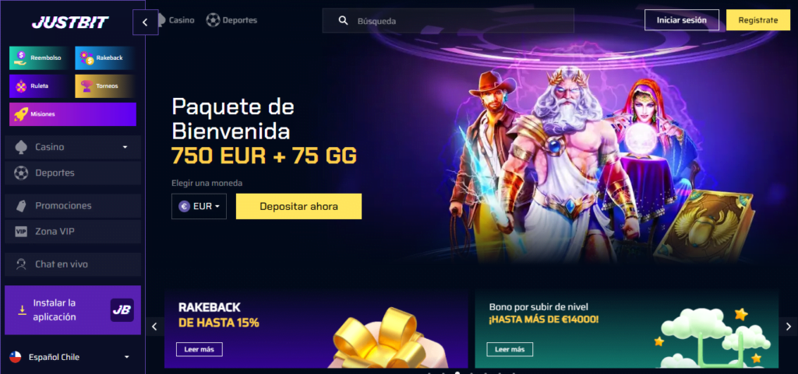This screenshot has width=798, height=374.
Task: Click the Iniciar sesión button
Action: 682,20
